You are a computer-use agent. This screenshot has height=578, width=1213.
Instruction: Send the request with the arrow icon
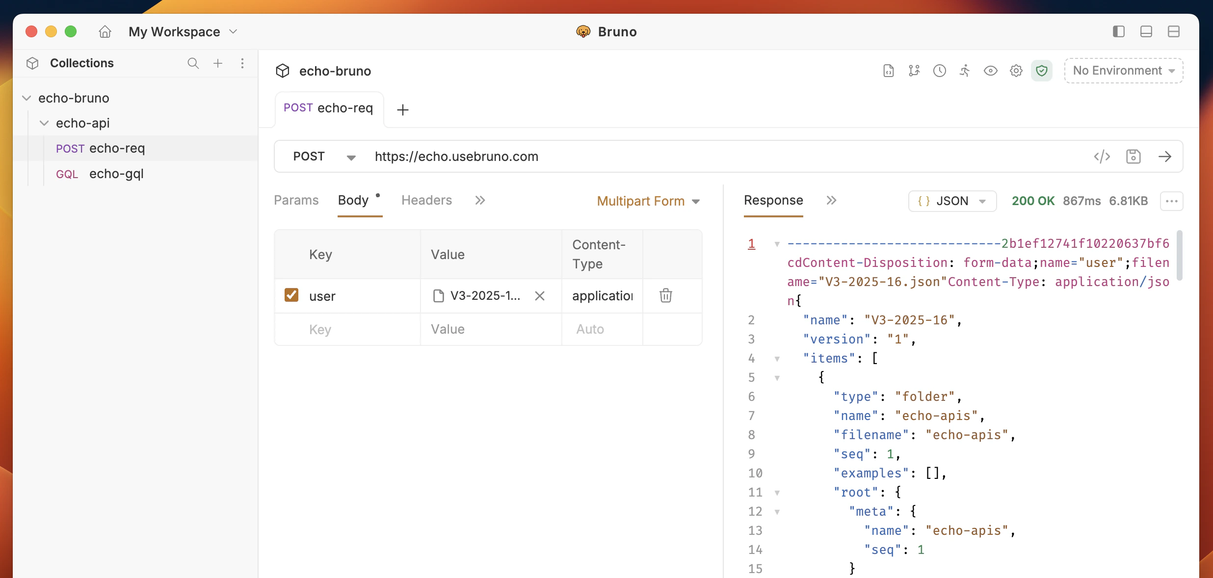click(x=1164, y=157)
